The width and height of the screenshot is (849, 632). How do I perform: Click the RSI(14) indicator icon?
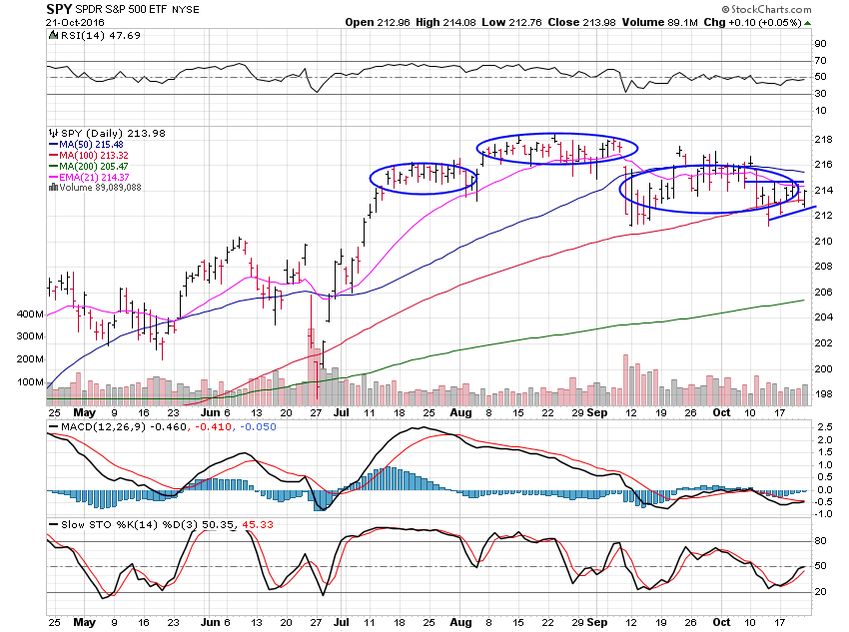point(52,36)
